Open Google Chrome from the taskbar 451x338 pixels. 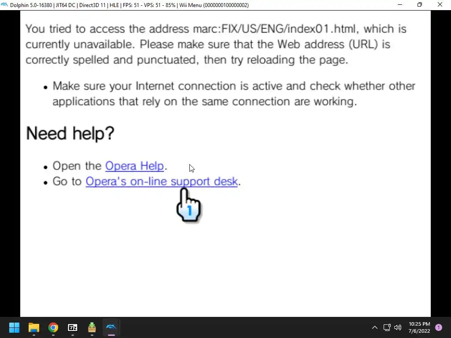coord(53,327)
